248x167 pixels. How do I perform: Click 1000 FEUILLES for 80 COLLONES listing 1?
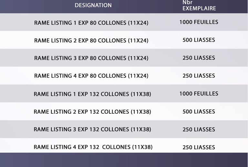[199, 22]
